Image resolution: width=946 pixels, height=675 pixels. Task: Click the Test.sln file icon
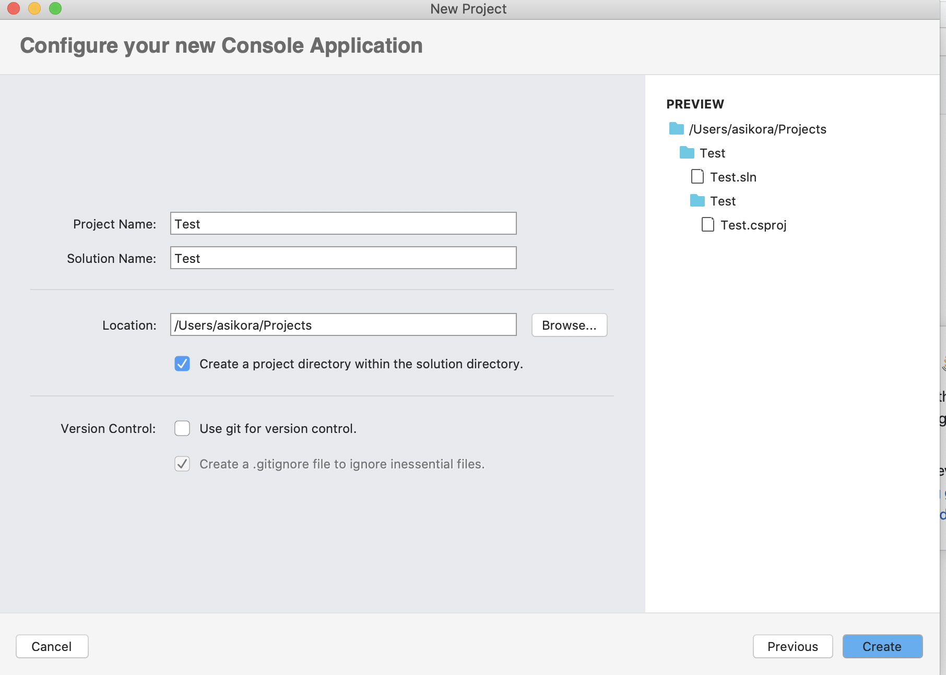pyautogui.click(x=697, y=176)
